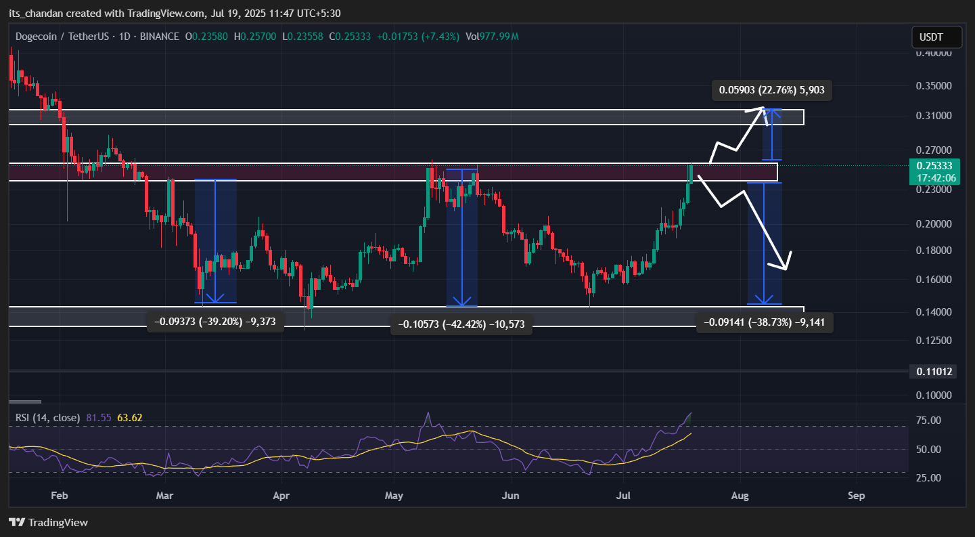Screen dimensions: 975x537
Task: Click the May label on the time axis
Action: 394,496
